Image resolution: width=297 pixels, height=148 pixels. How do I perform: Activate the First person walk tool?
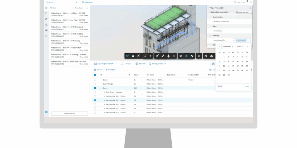click(x=150, y=56)
